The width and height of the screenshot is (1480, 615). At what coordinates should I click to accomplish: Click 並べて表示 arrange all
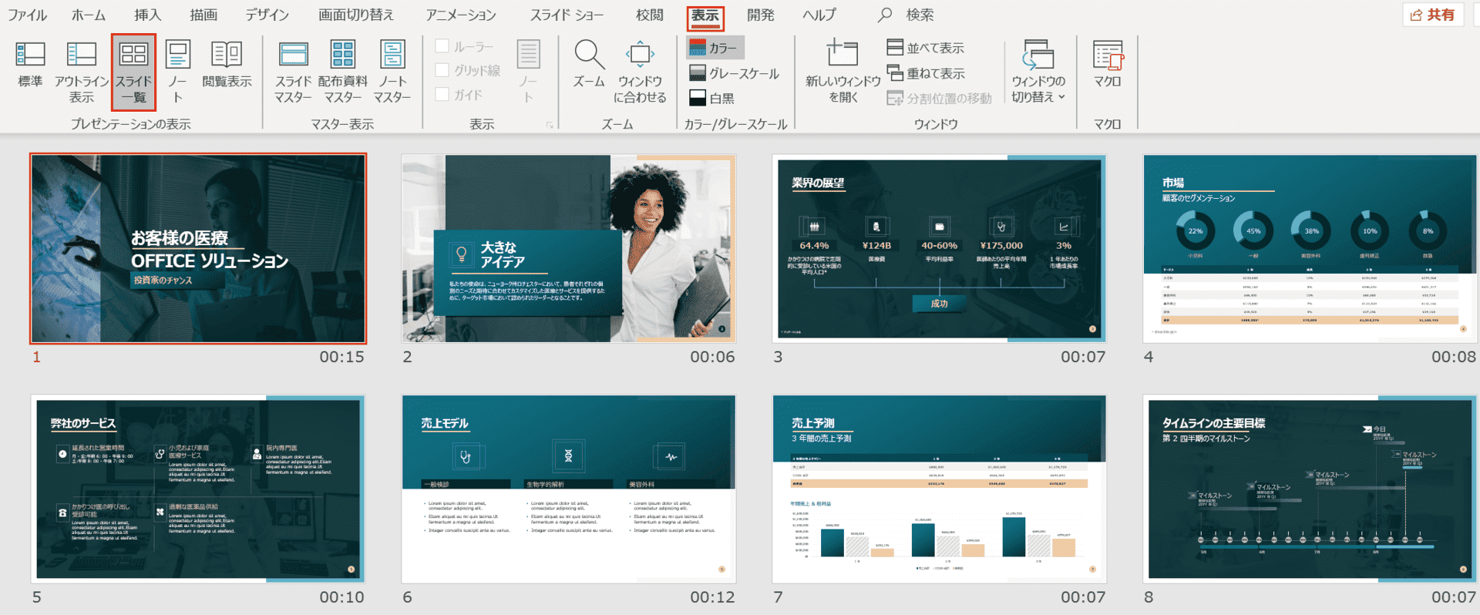tap(925, 48)
